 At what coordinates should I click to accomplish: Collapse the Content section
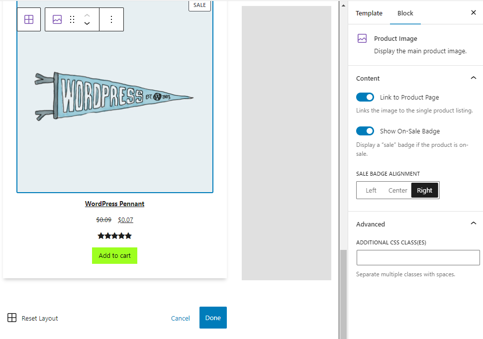474,78
